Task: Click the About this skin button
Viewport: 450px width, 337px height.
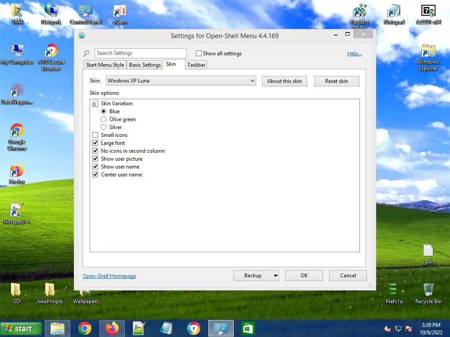Action: (x=284, y=81)
